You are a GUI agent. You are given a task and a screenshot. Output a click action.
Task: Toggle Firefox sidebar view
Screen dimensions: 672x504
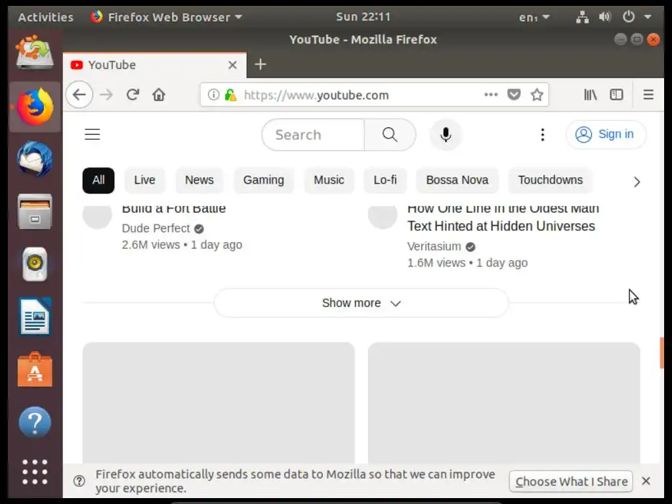click(x=617, y=94)
